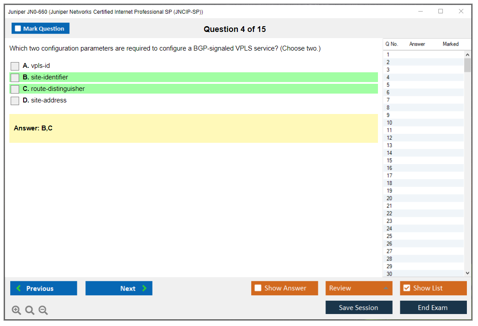Select question 7 in the list
Image resolution: width=478 pixels, height=326 pixels.
388,100
